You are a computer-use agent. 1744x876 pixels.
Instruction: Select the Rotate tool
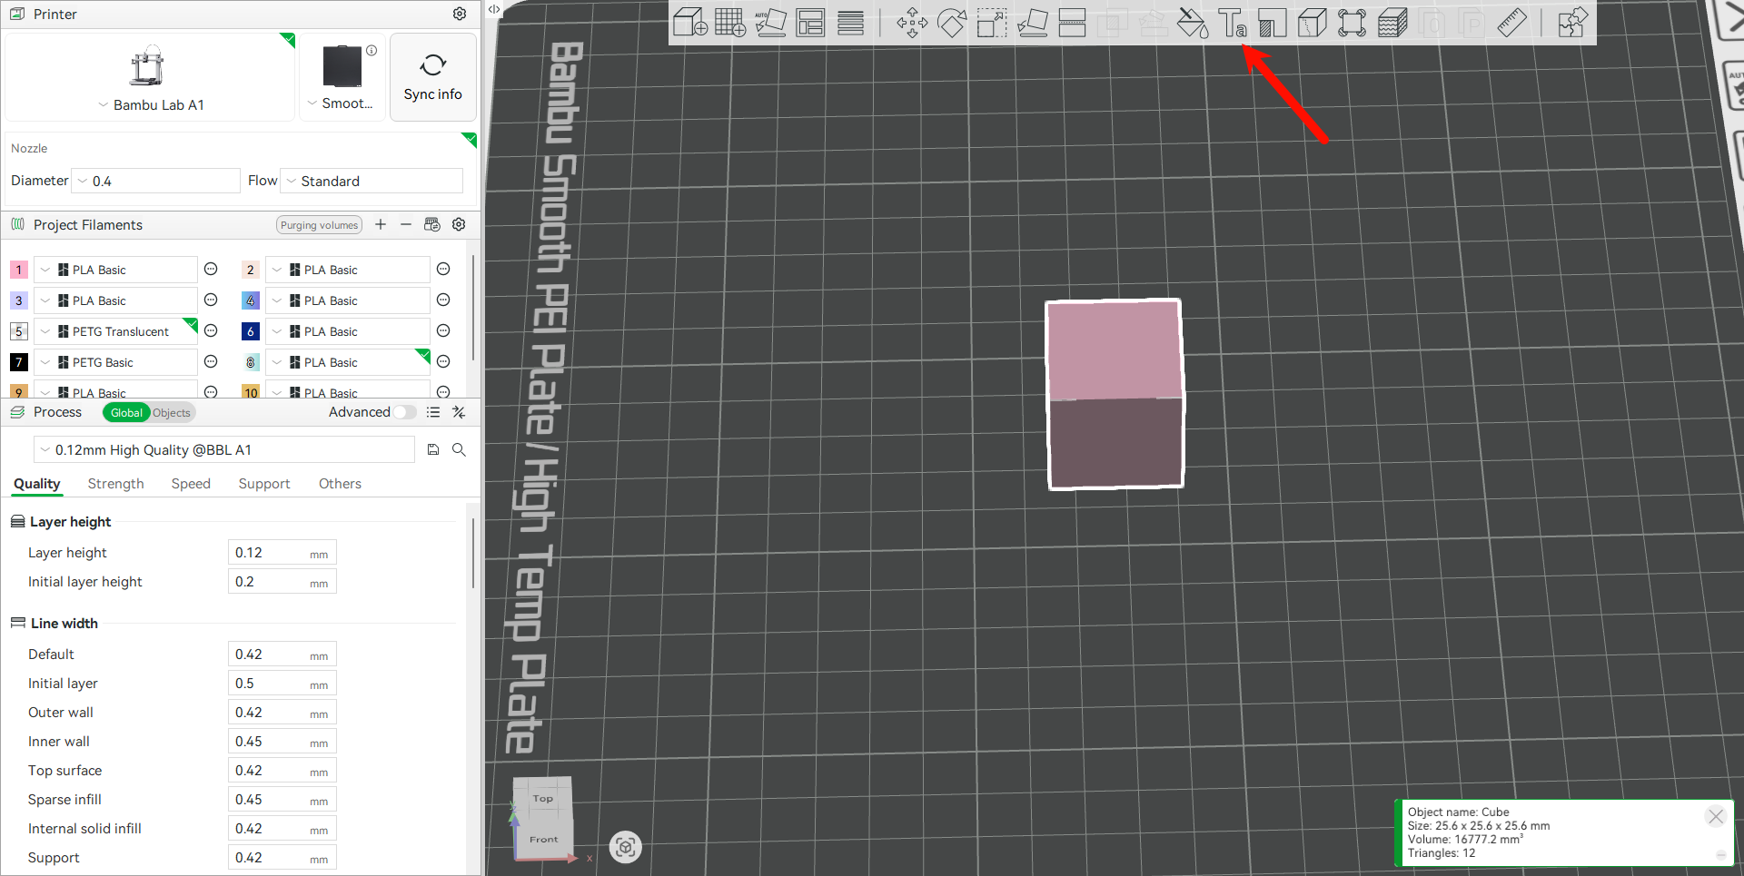[952, 22]
